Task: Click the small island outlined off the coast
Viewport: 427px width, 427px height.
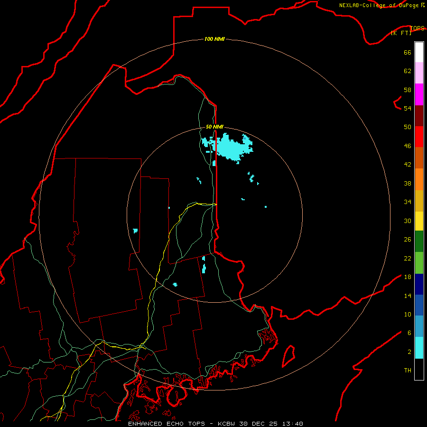Action: click(x=288, y=356)
